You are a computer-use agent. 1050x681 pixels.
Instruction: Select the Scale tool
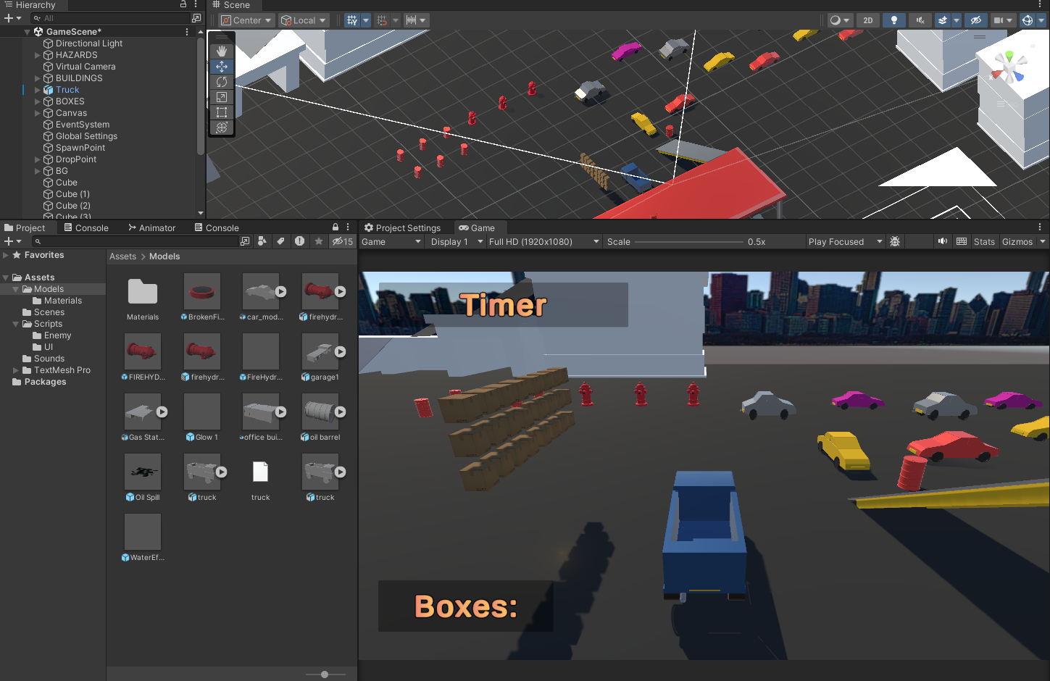click(222, 97)
